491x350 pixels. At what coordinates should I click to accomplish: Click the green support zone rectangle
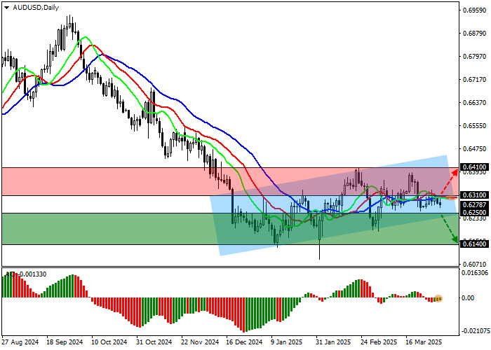pos(105,229)
